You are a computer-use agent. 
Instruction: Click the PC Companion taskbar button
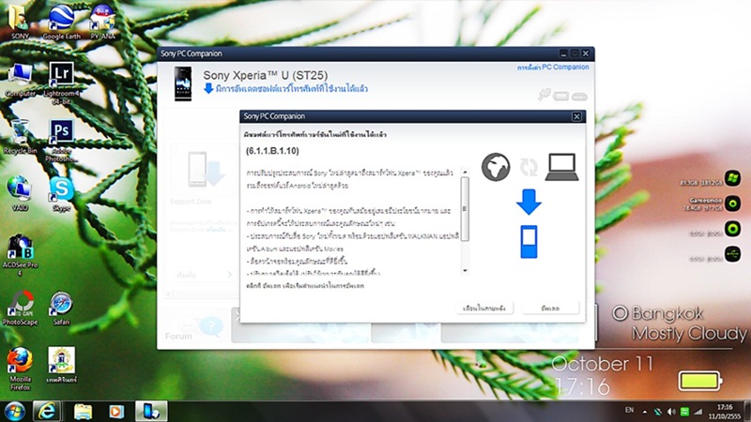[151, 411]
